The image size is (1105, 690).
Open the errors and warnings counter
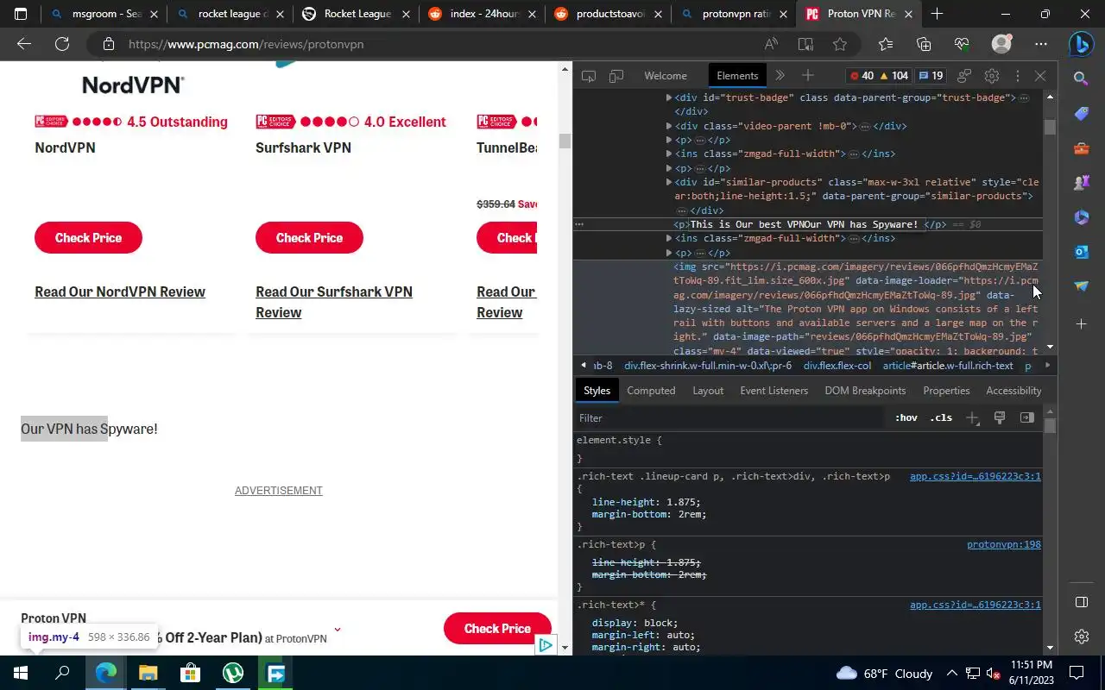[x=879, y=76]
